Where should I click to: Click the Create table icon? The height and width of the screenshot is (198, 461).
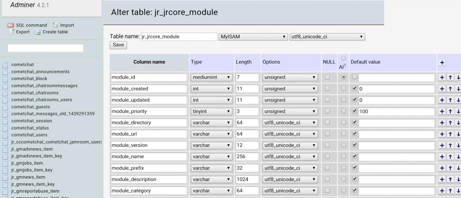[x=37, y=32]
